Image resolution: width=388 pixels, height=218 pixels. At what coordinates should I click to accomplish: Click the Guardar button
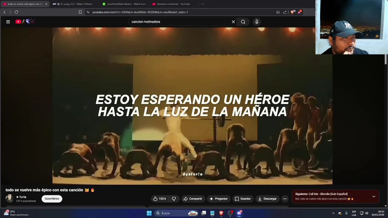tap(243, 199)
